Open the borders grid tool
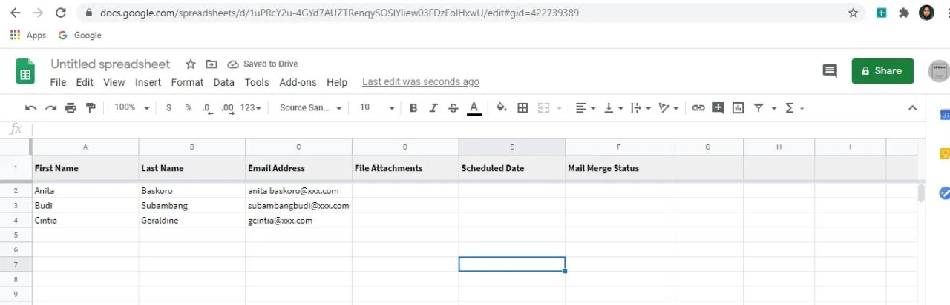 click(x=522, y=107)
